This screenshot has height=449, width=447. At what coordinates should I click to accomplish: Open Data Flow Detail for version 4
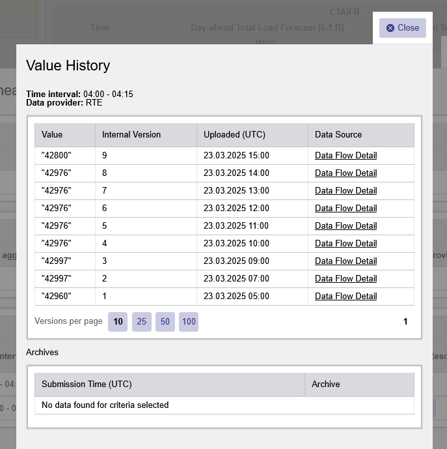(345, 244)
